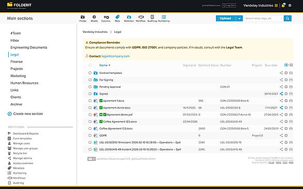
Task: Expand the Upload button dropdown arrow
Action: tap(239, 18)
